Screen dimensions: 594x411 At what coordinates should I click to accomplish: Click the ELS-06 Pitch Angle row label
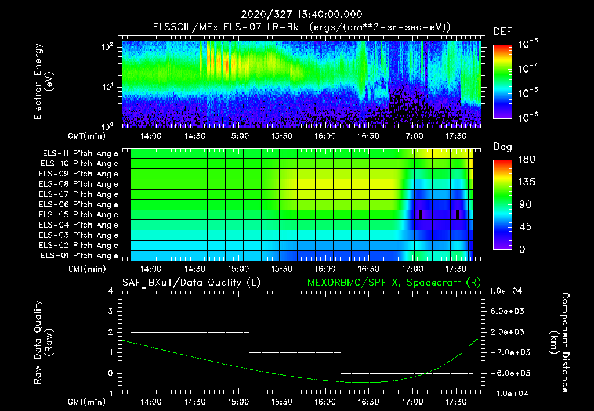[x=79, y=204]
